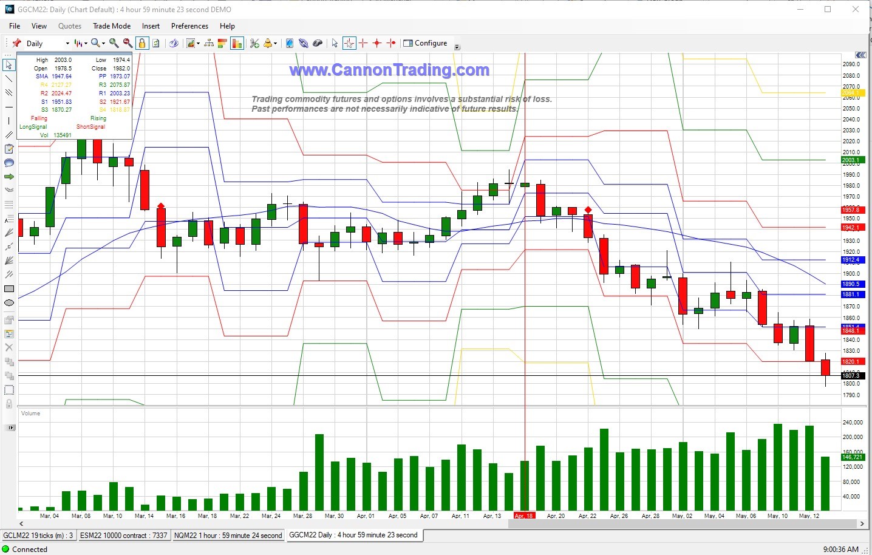Toggle the volume bar chart pane button
Viewport: 872px width, 555px height.
[x=237, y=43]
